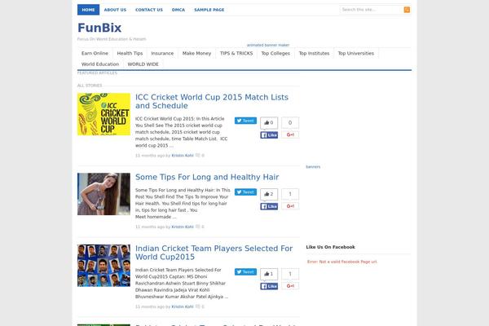Open WORLD WIDE category
The width and height of the screenshot is (489, 326).
143,64
